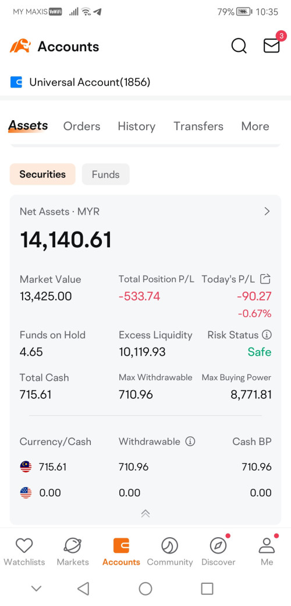Open the mail inbox icon
Image resolution: width=291 pixels, height=606 pixels.
(271, 46)
